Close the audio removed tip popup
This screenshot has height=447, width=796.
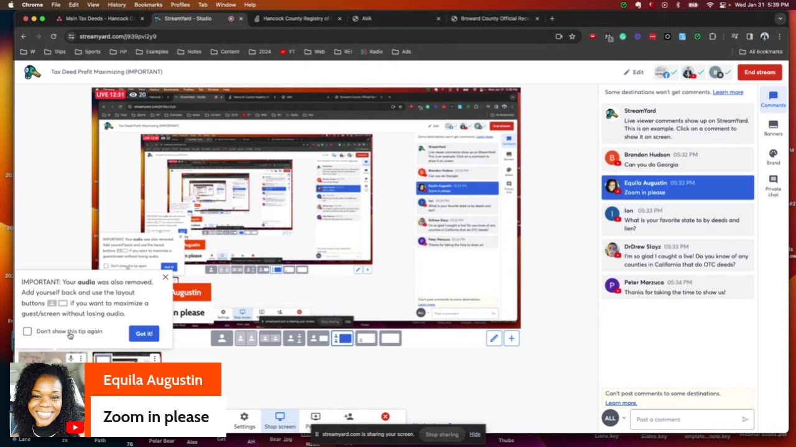point(165,277)
